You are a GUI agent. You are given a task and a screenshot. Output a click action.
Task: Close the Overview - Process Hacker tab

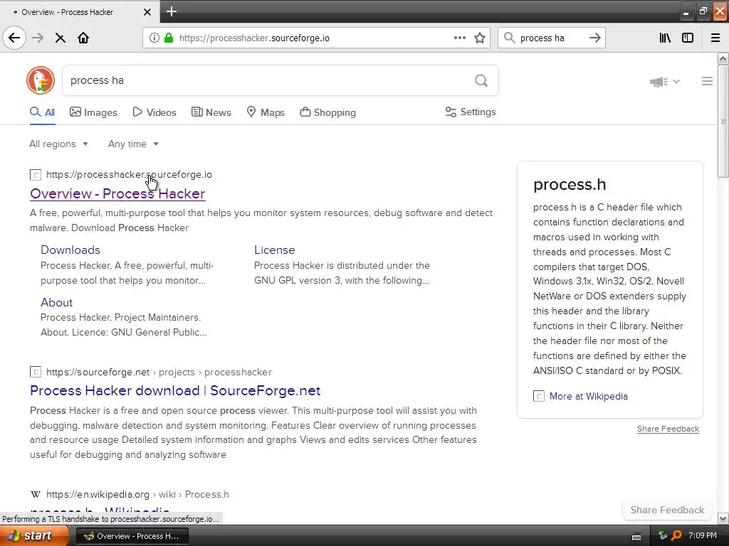coord(147,12)
